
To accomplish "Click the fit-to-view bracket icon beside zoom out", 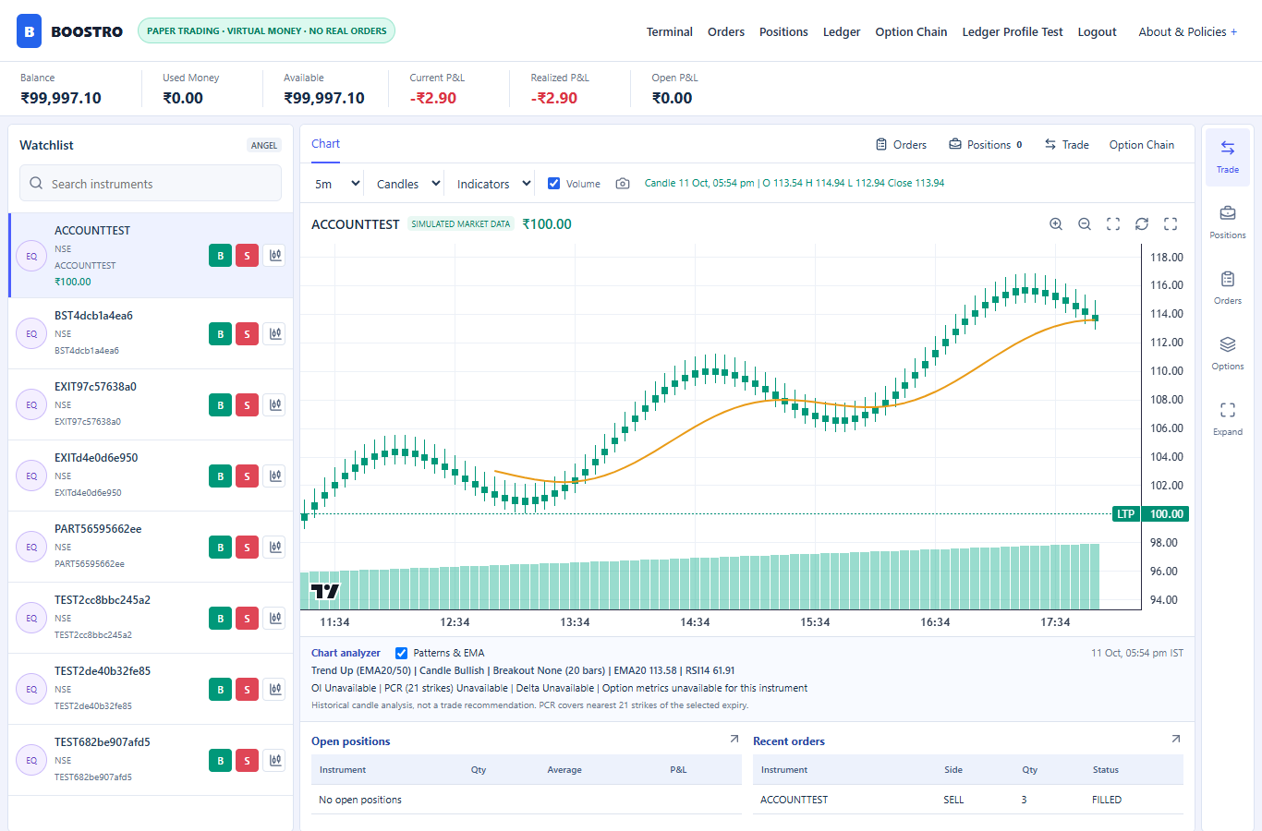I will [1113, 224].
